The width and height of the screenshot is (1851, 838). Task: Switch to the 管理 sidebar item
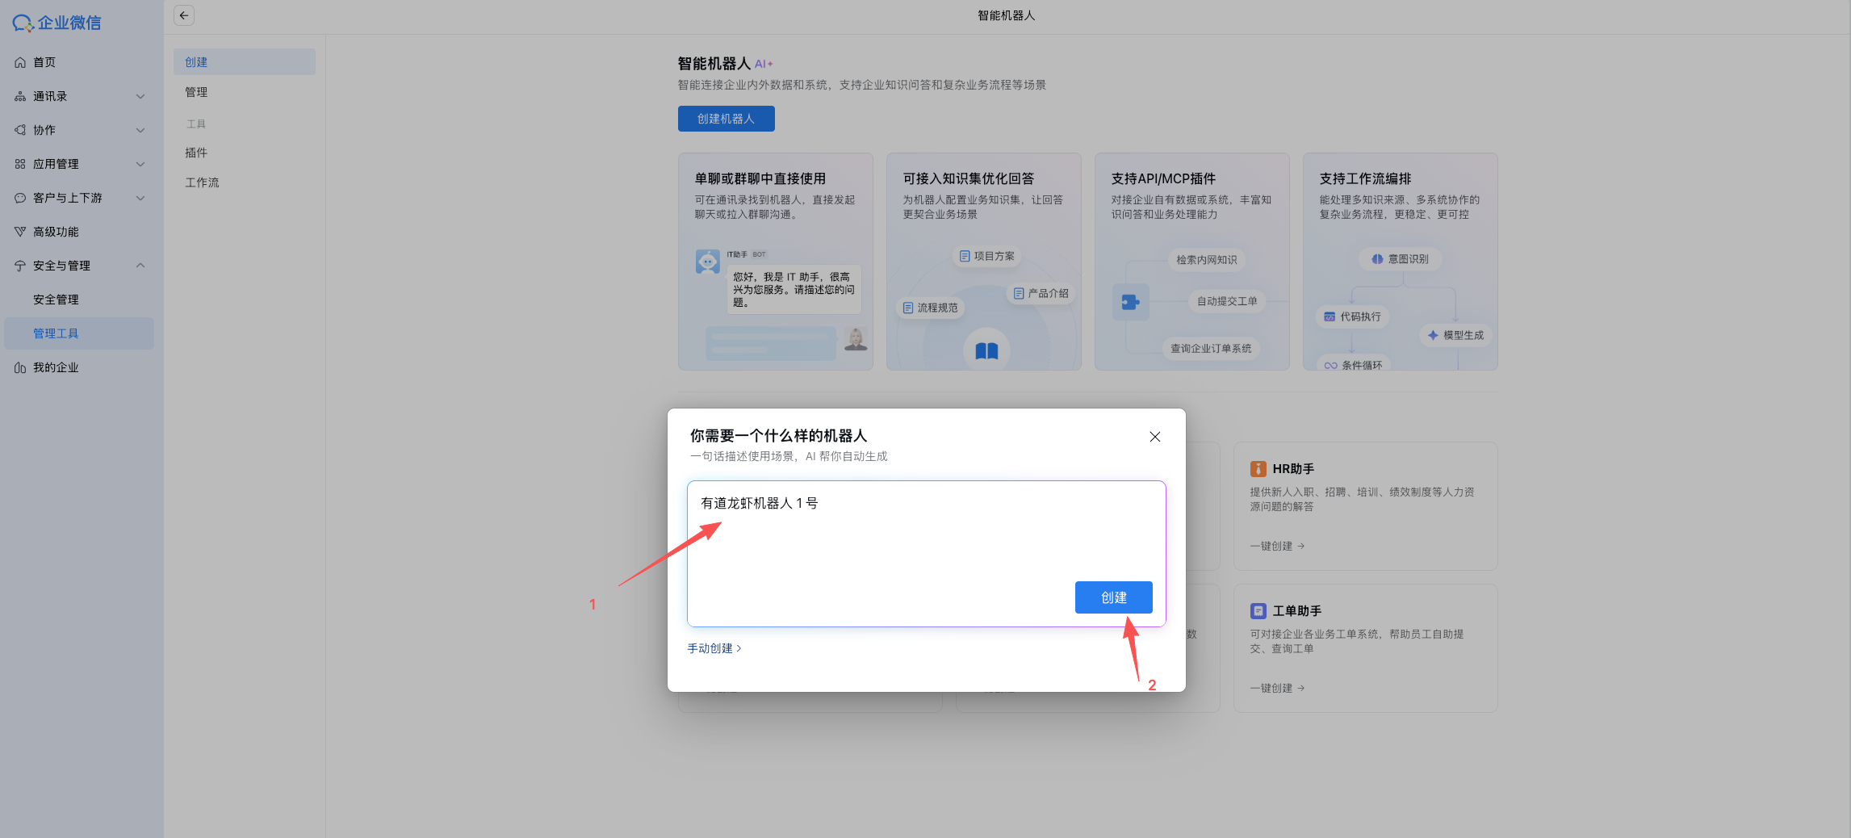pyautogui.click(x=196, y=92)
